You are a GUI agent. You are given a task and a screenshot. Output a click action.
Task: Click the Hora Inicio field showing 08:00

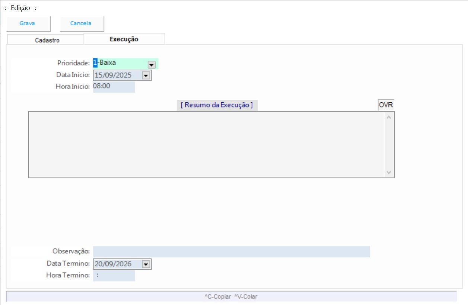click(114, 87)
